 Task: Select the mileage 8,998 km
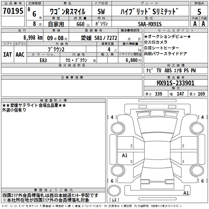pos(33,38)
